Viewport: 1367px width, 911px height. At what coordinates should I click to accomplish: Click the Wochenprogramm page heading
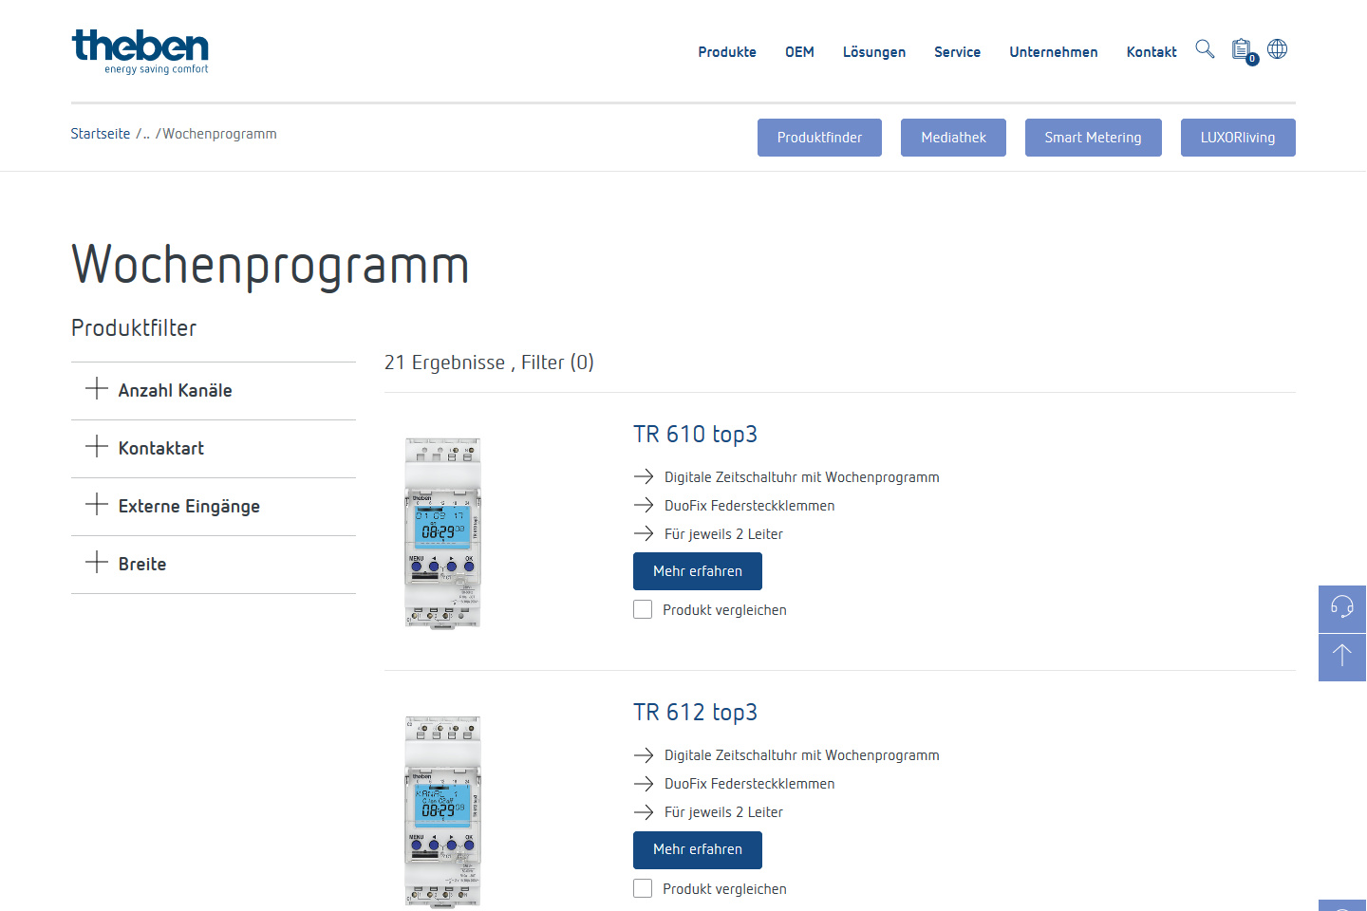click(x=271, y=266)
